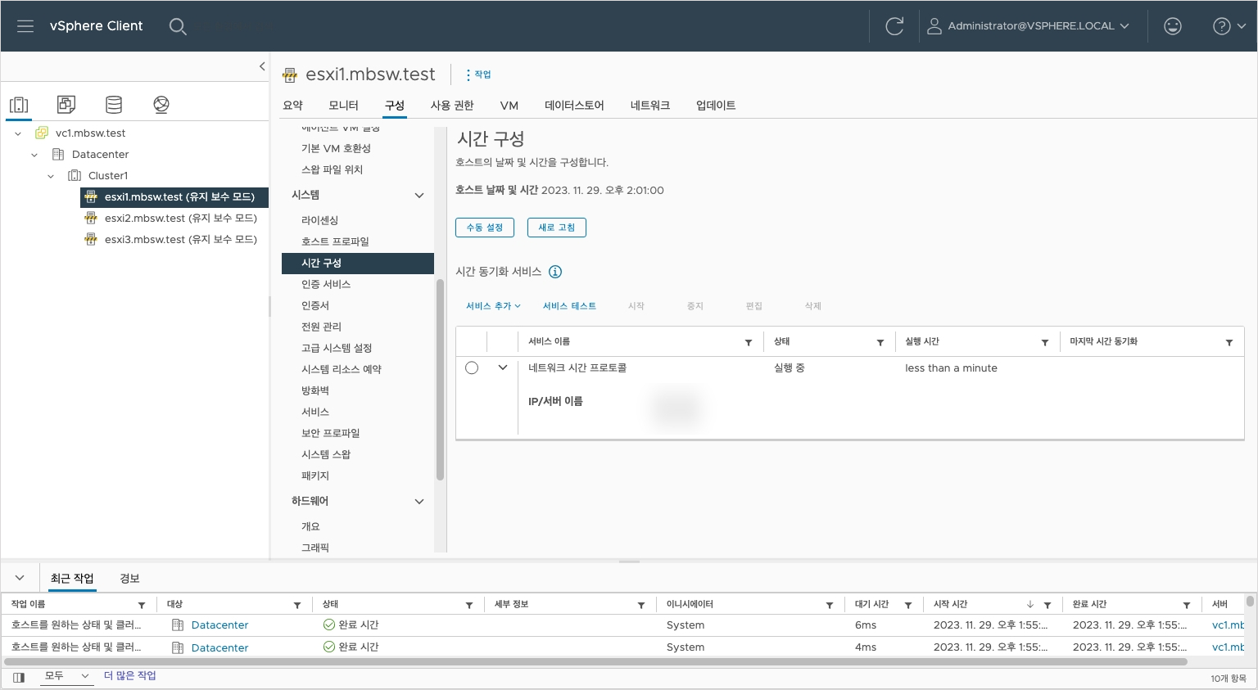
Task: Sort by 시작 시간 arrow icon
Action: (1030, 605)
